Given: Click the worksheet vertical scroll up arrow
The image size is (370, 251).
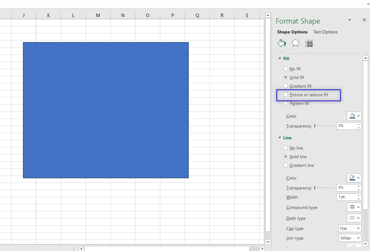Looking at the screenshot, I should click(x=268, y=15).
